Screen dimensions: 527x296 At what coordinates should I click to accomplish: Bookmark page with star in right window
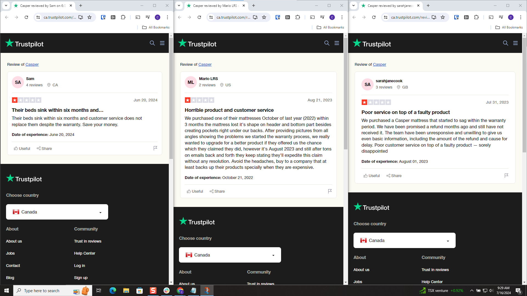click(443, 17)
